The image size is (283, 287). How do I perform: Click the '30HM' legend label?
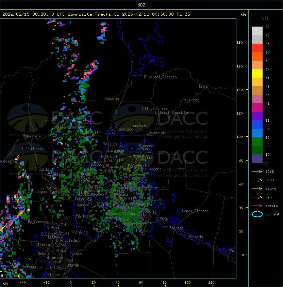pos(269,180)
